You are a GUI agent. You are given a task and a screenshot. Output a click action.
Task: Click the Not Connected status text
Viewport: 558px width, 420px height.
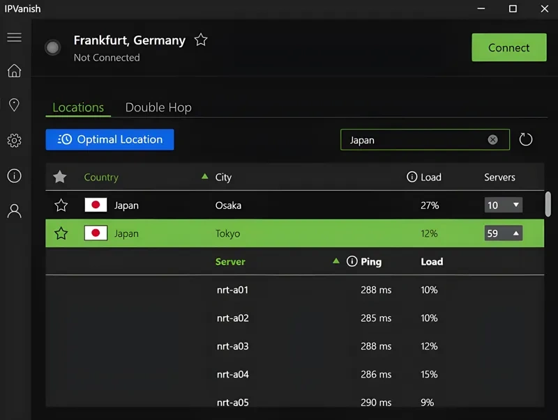point(107,58)
